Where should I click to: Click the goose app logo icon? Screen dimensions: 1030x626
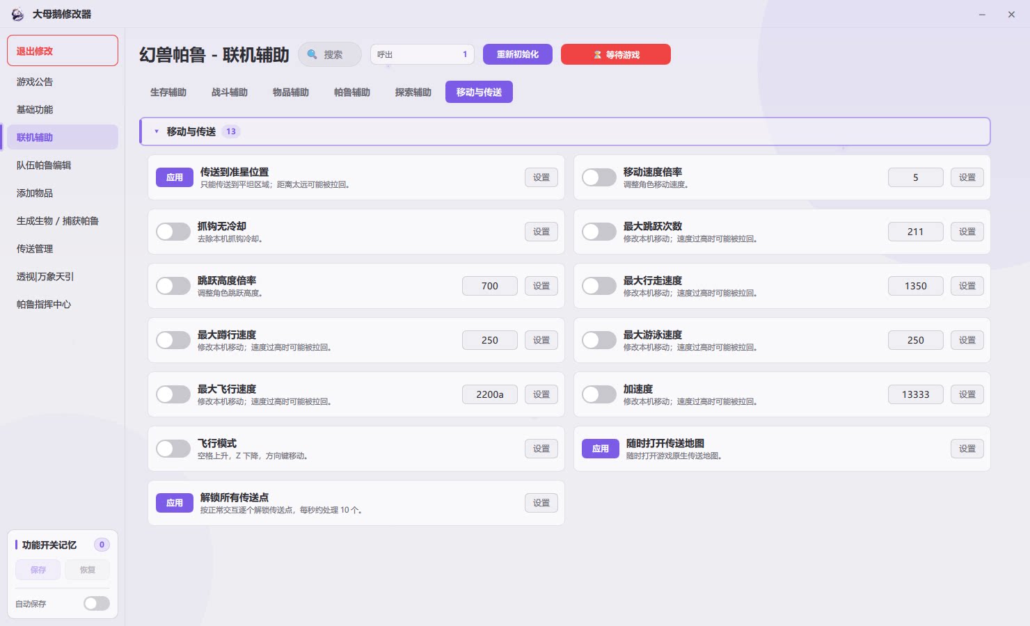[x=17, y=14]
